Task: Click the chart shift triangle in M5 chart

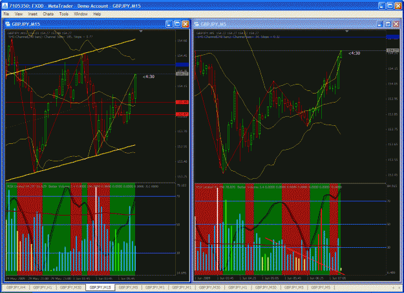Action: pyautogui.click(x=347, y=31)
